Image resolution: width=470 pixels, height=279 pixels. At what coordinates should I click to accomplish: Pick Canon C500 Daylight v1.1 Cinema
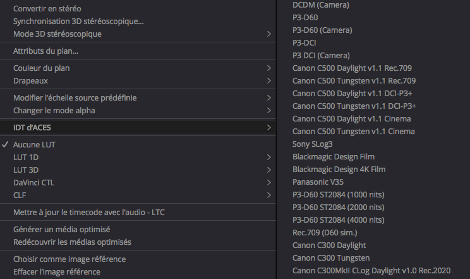point(352,119)
